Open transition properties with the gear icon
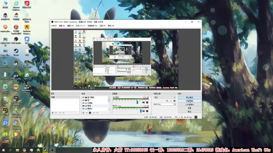This screenshot has width=273, height=153. tap(174, 101)
